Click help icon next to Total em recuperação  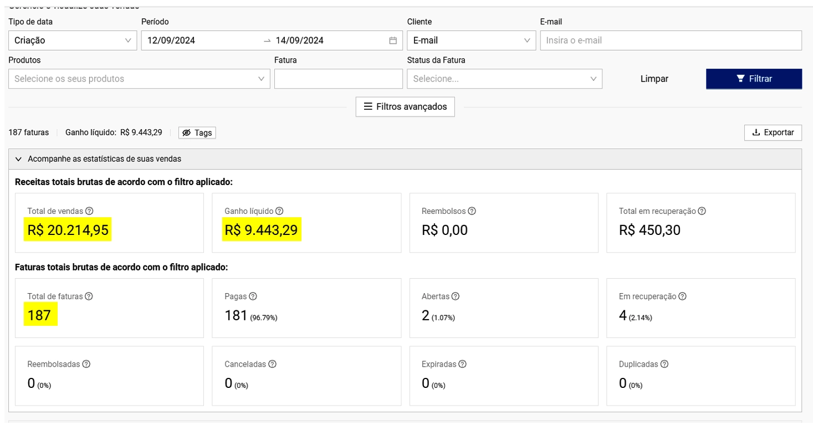(x=702, y=211)
